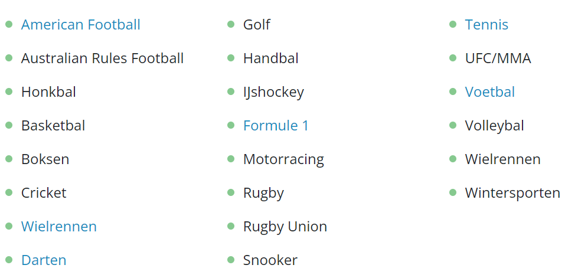Image resolution: width=578 pixels, height=278 pixels.
Task: Click the blue Wielrennen link
Action: [59, 227]
